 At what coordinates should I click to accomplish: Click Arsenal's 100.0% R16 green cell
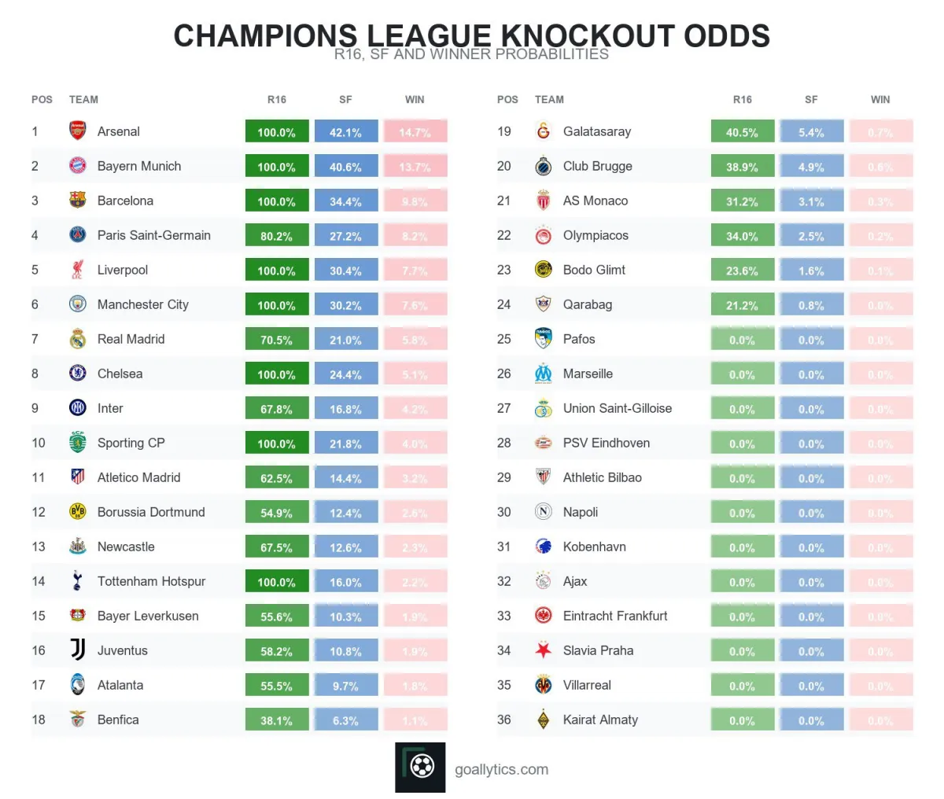[x=277, y=132]
